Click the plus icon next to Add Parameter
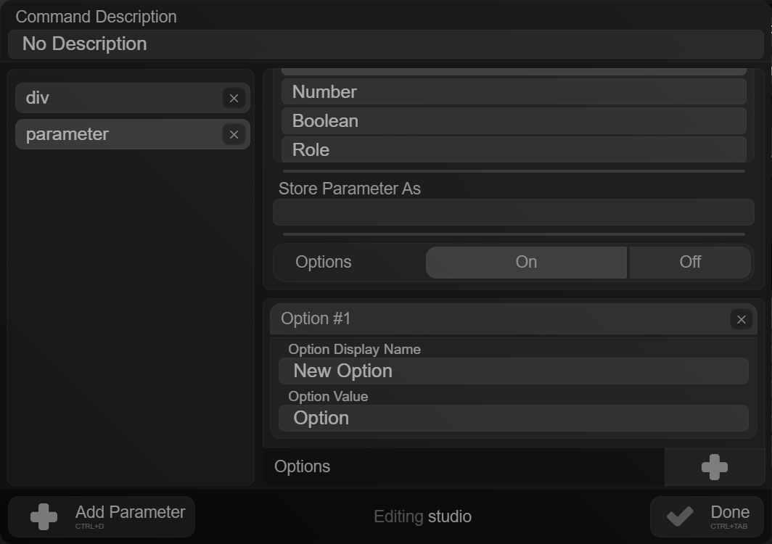 (x=44, y=516)
